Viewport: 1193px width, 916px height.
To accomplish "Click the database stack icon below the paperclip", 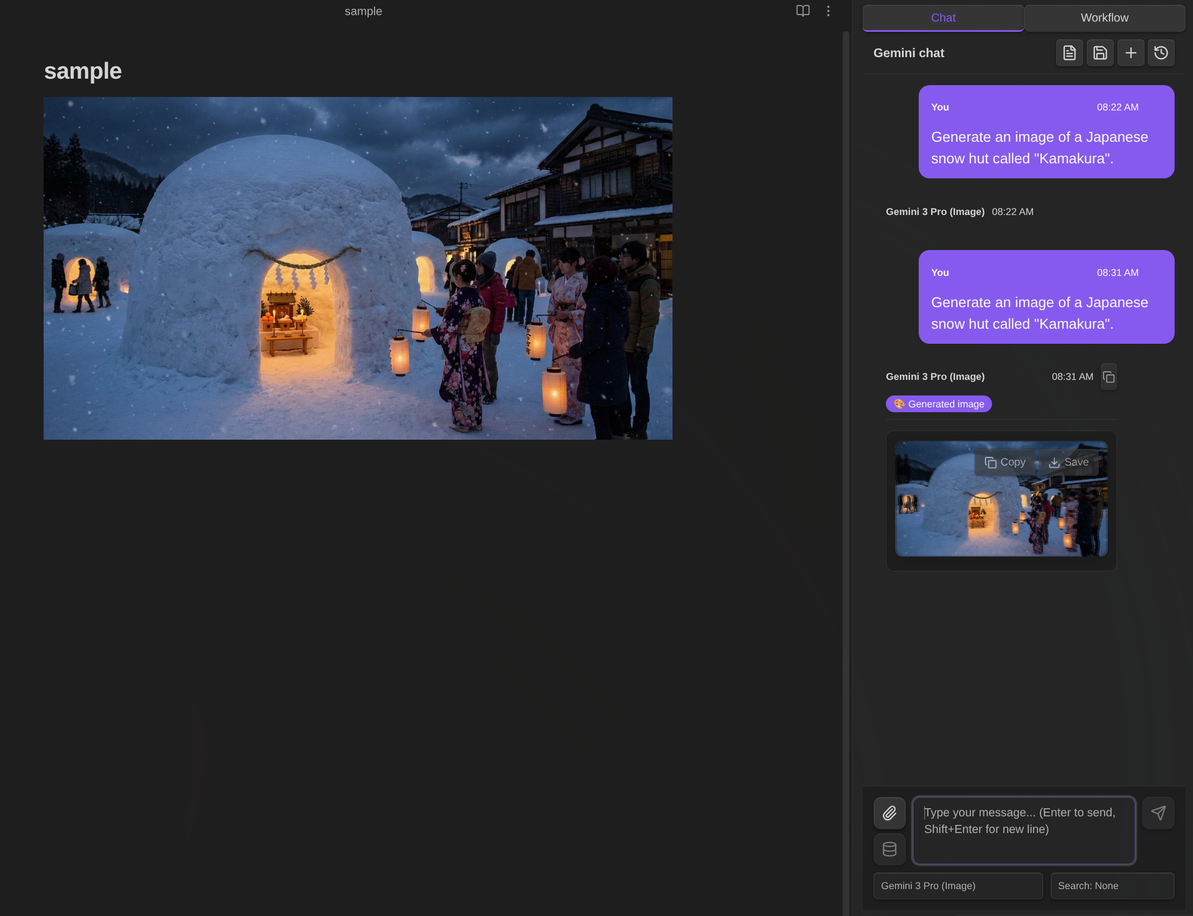I will coord(889,849).
